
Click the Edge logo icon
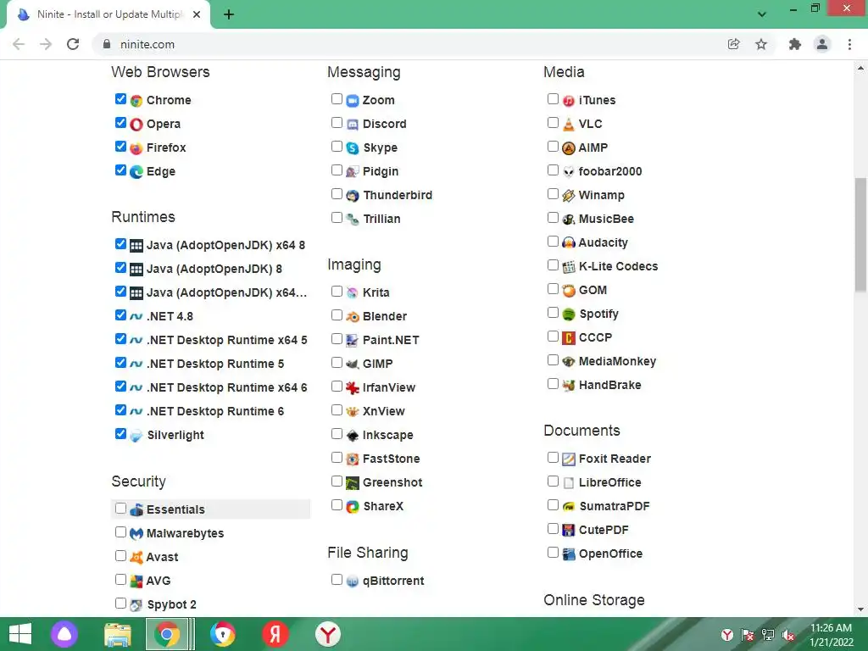(136, 172)
